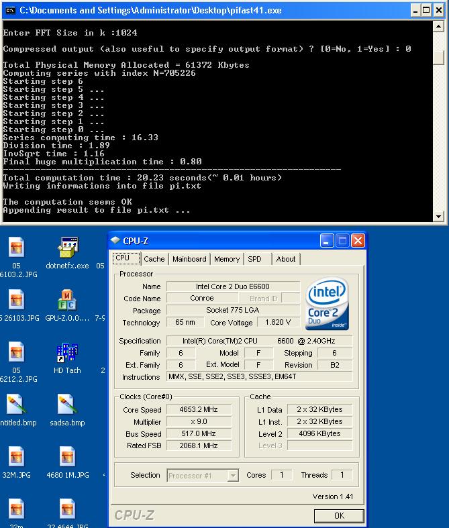Viewport: 449px width, 528px height.
Task: Click Total computation time line in console
Action: 142,178
